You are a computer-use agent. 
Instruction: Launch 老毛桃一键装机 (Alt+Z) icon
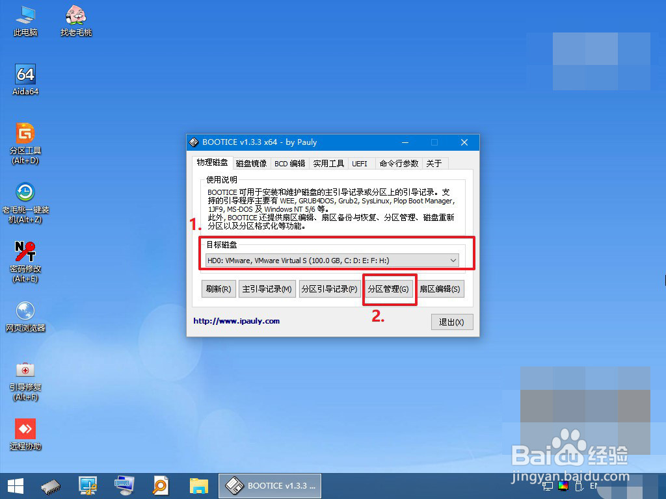[25, 203]
